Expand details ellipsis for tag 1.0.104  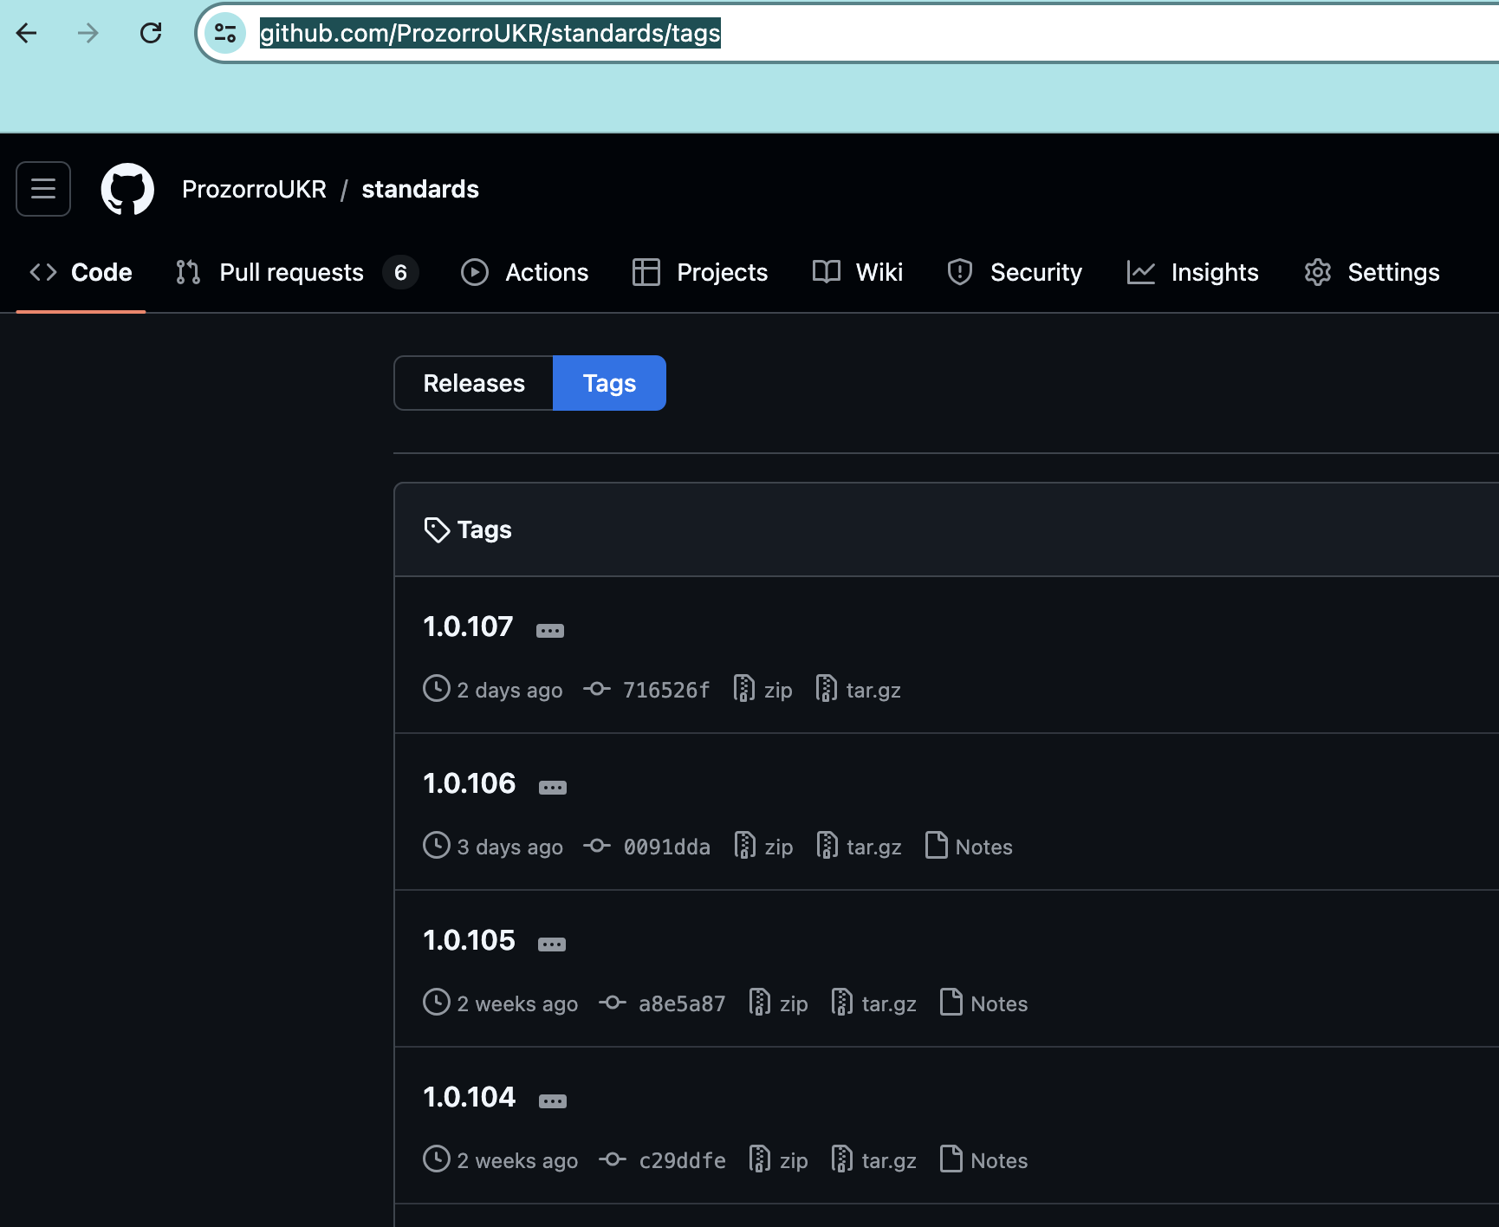click(553, 1101)
